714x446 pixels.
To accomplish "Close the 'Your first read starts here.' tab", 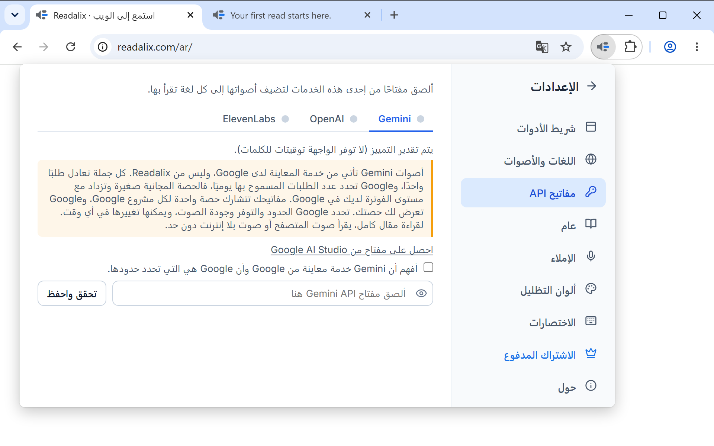I will pos(367,15).
